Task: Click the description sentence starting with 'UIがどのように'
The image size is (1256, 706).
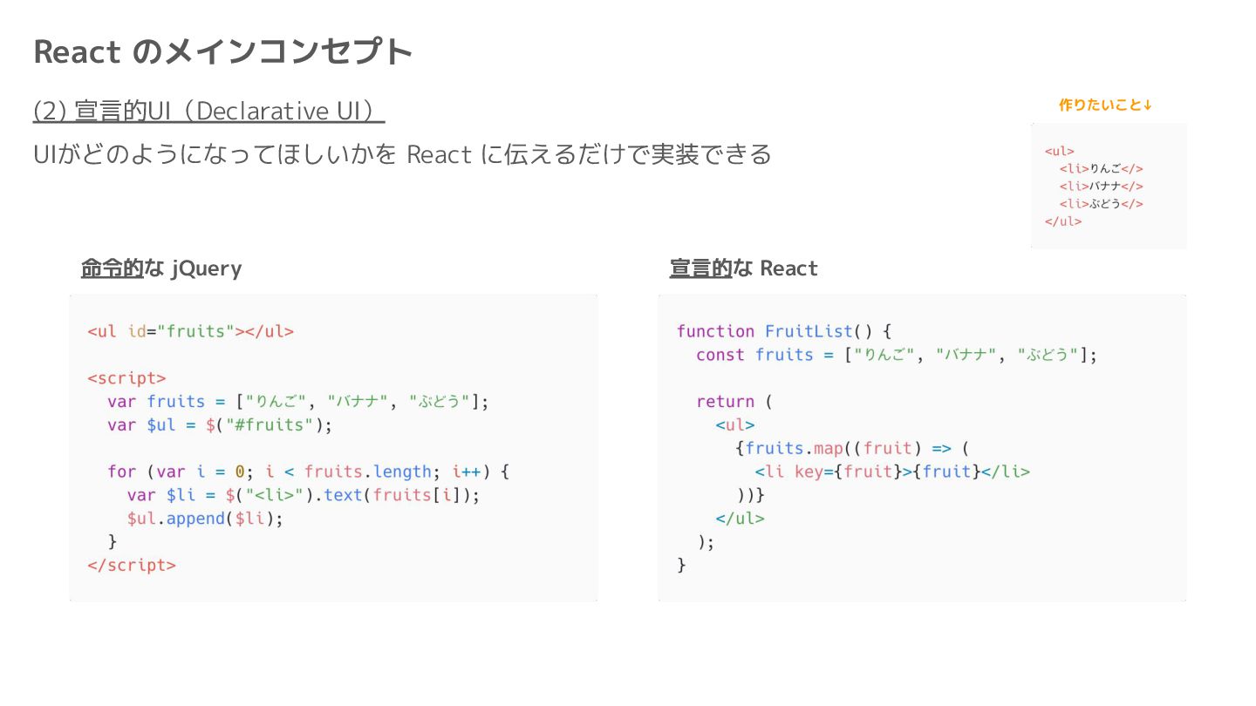Action: point(402,154)
